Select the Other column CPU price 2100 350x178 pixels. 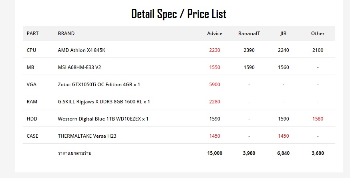click(318, 50)
